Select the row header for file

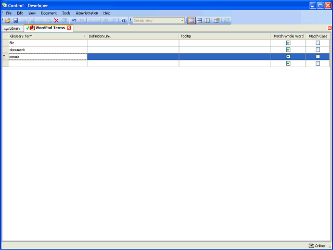point(5,43)
